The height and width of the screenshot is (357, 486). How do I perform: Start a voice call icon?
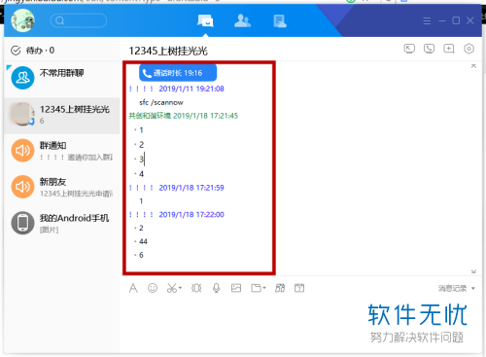[x=429, y=49]
